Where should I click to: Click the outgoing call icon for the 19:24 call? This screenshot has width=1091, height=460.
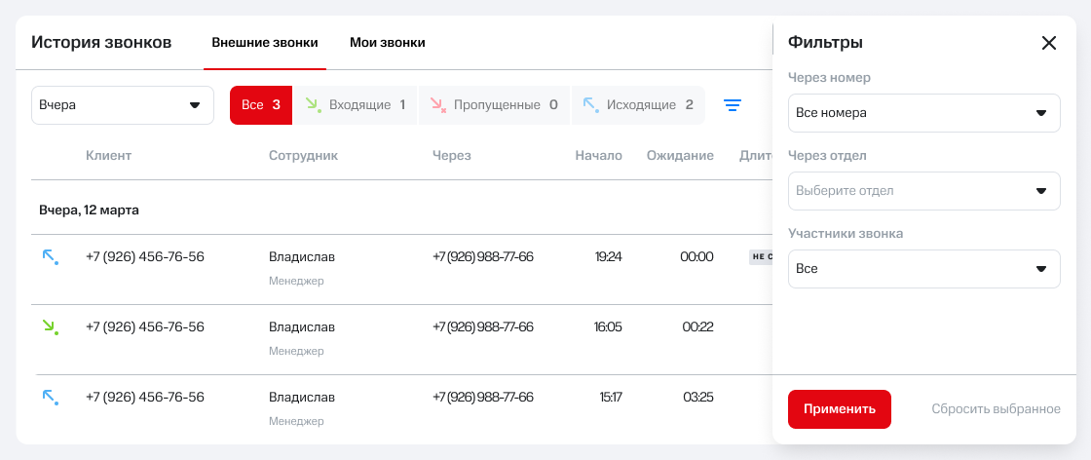50,257
